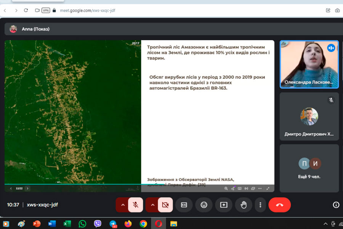This screenshot has height=229, width=343.
Task: Click the edit page icon in browser toolbar
Action: click(328, 10)
